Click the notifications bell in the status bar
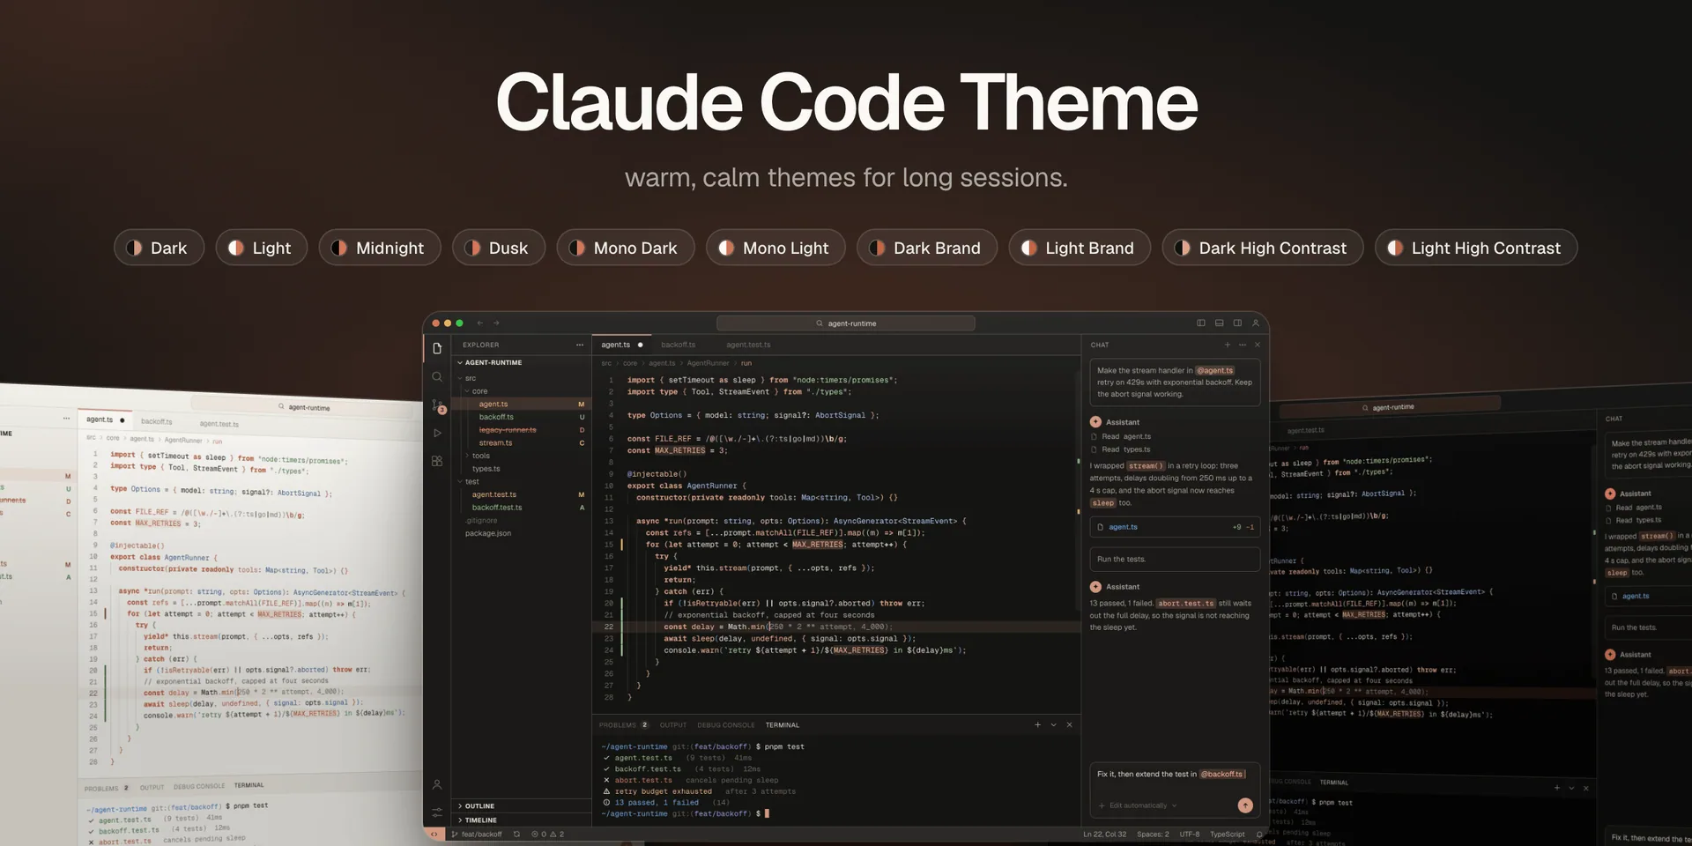1692x846 pixels. tap(1259, 834)
